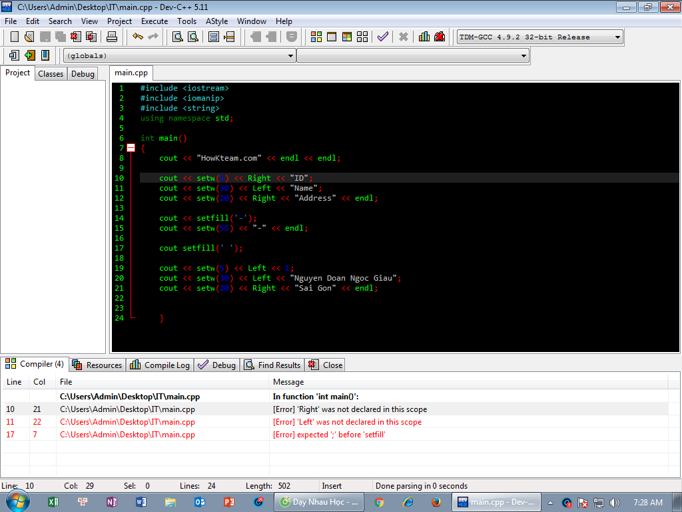
Task: Expand the (globals) scope dropdown
Action: click(290, 56)
